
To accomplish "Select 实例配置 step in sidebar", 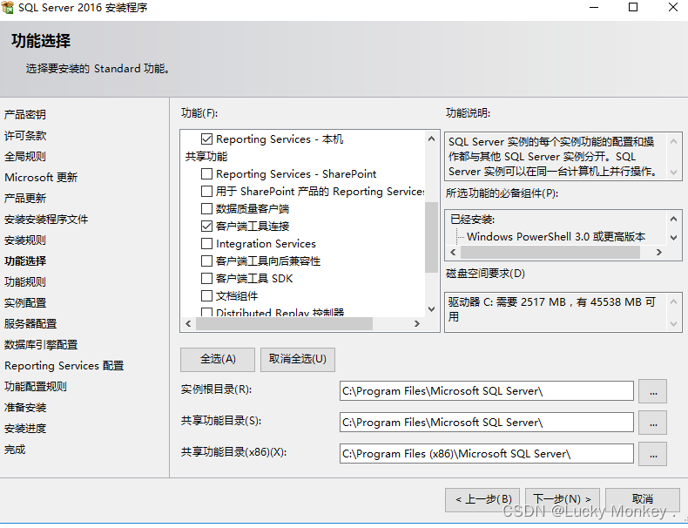I will 25,303.
